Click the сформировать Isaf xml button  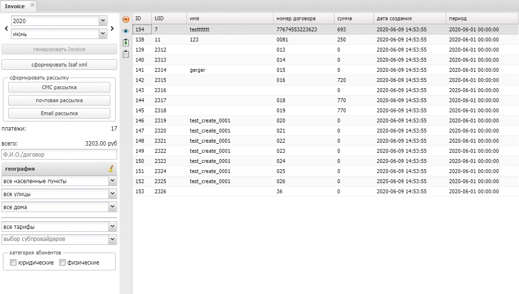[59, 65]
